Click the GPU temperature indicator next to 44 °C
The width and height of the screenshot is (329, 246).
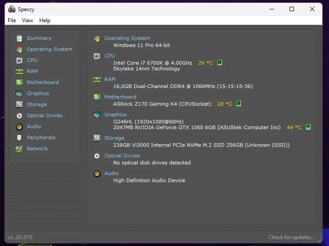point(308,127)
